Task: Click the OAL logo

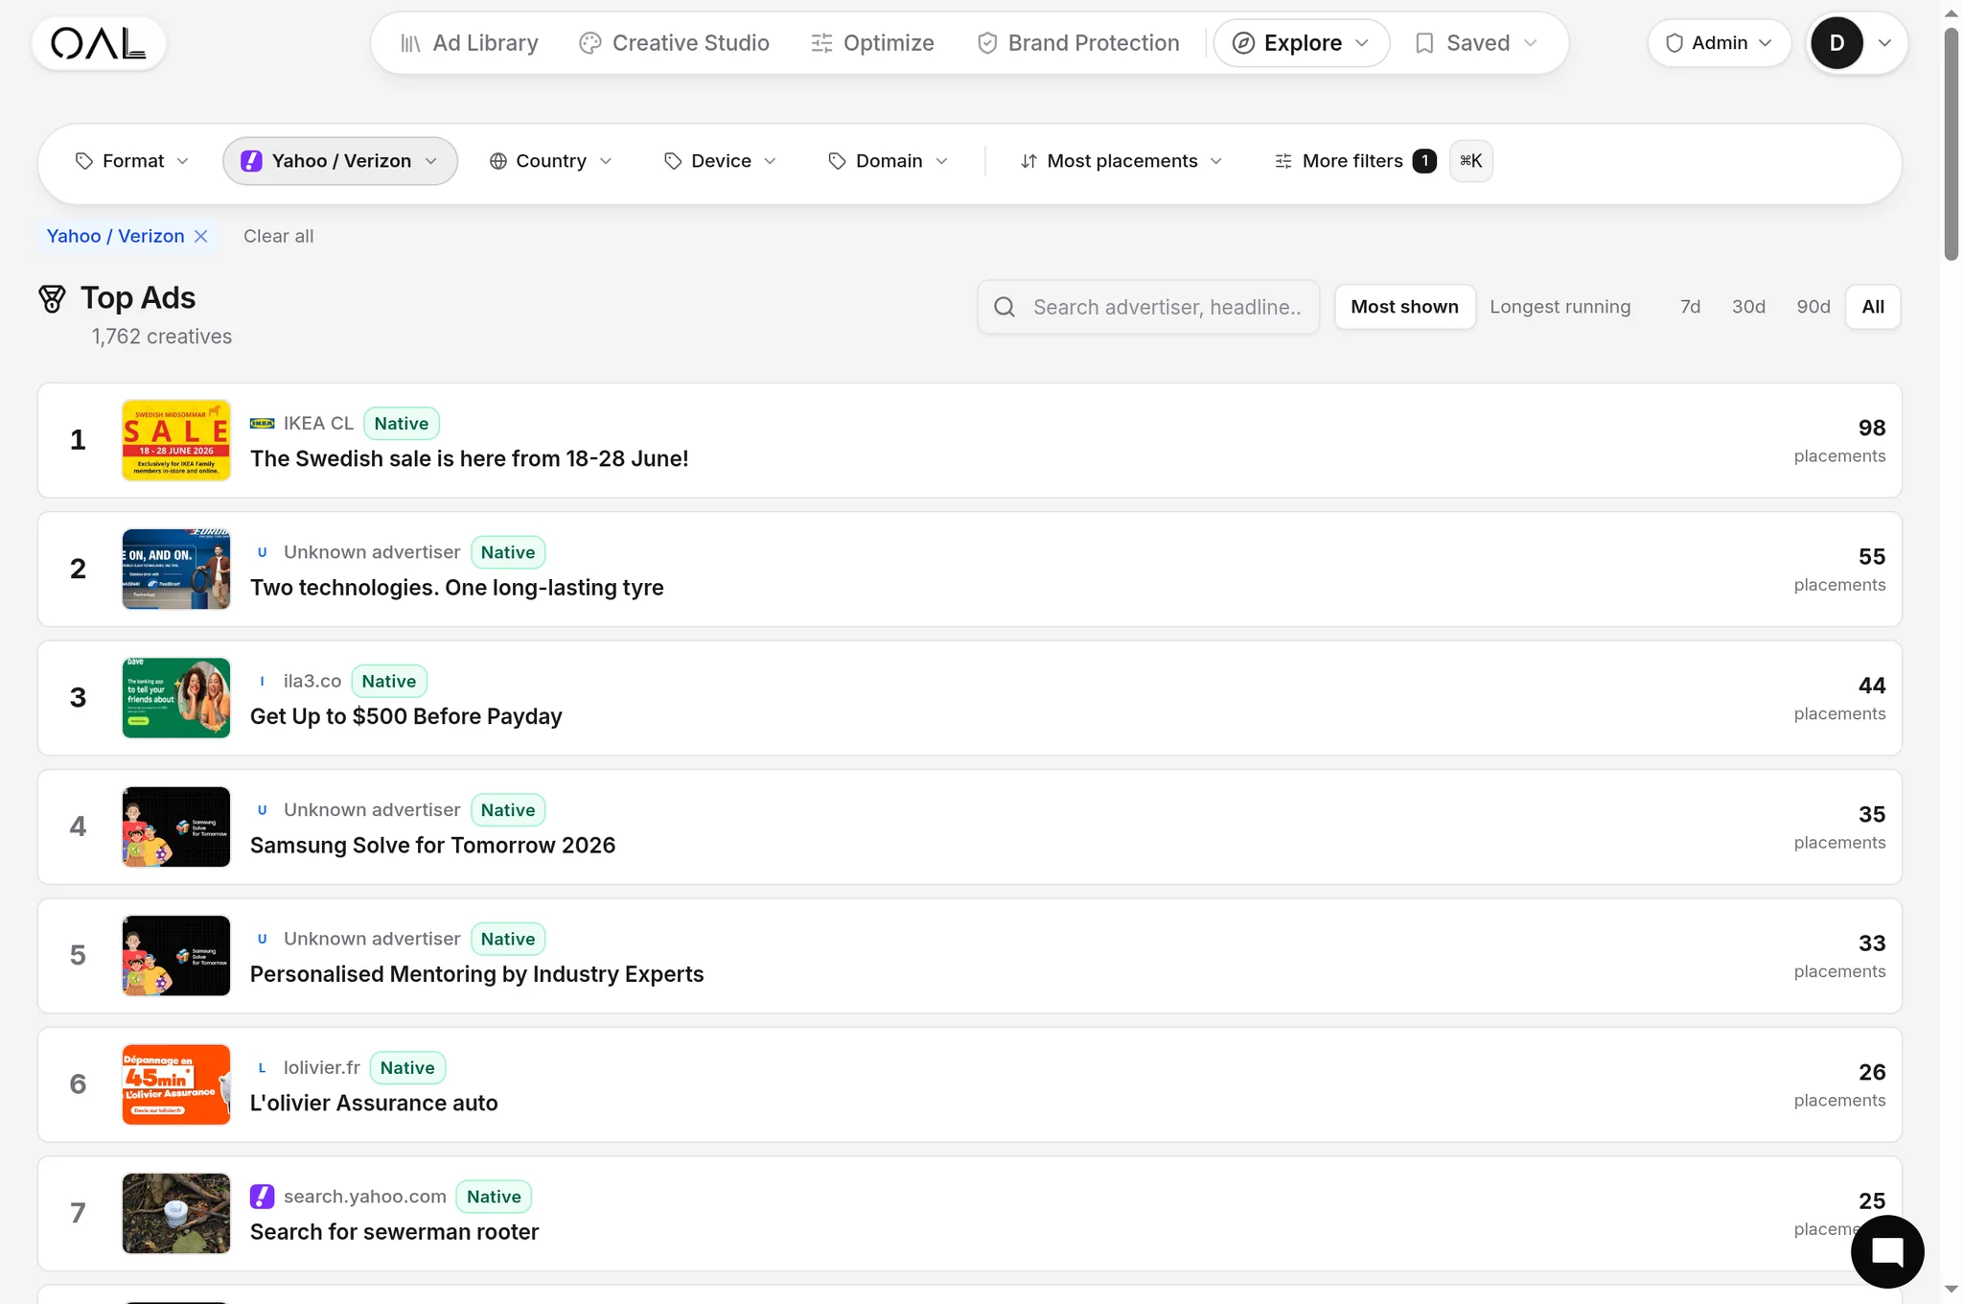Action: tap(99, 43)
